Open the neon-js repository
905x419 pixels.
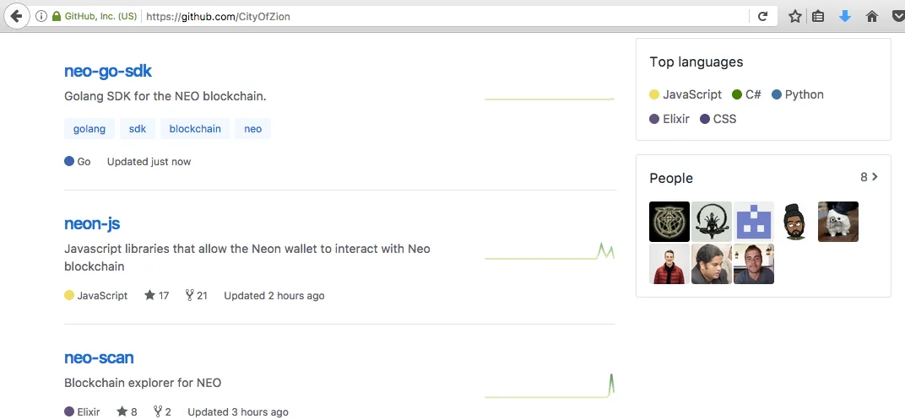[92, 223]
